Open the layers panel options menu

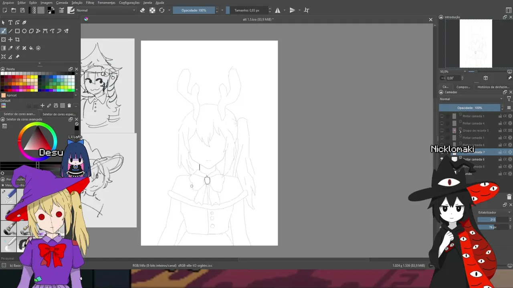(x=509, y=108)
